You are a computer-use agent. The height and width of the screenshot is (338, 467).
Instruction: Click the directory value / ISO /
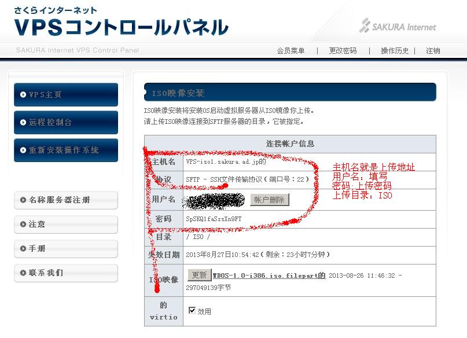[x=198, y=237]
